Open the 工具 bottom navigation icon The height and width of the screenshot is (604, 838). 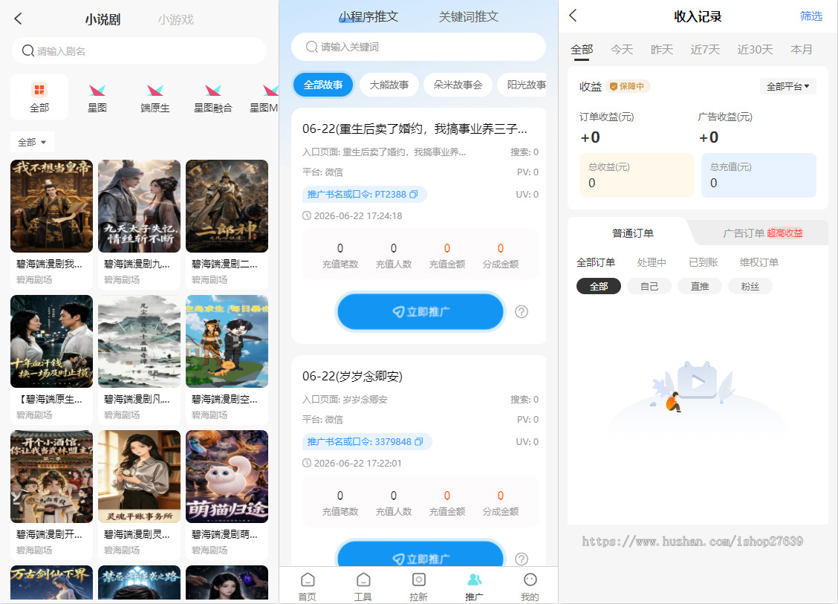[x=363, y=580]
